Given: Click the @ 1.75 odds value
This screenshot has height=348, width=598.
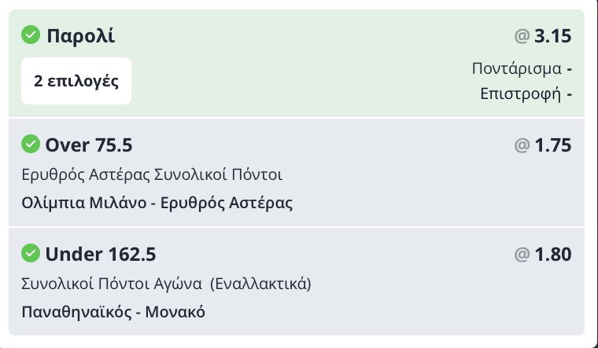Looking at the screenshot, I should pos(543,145).
